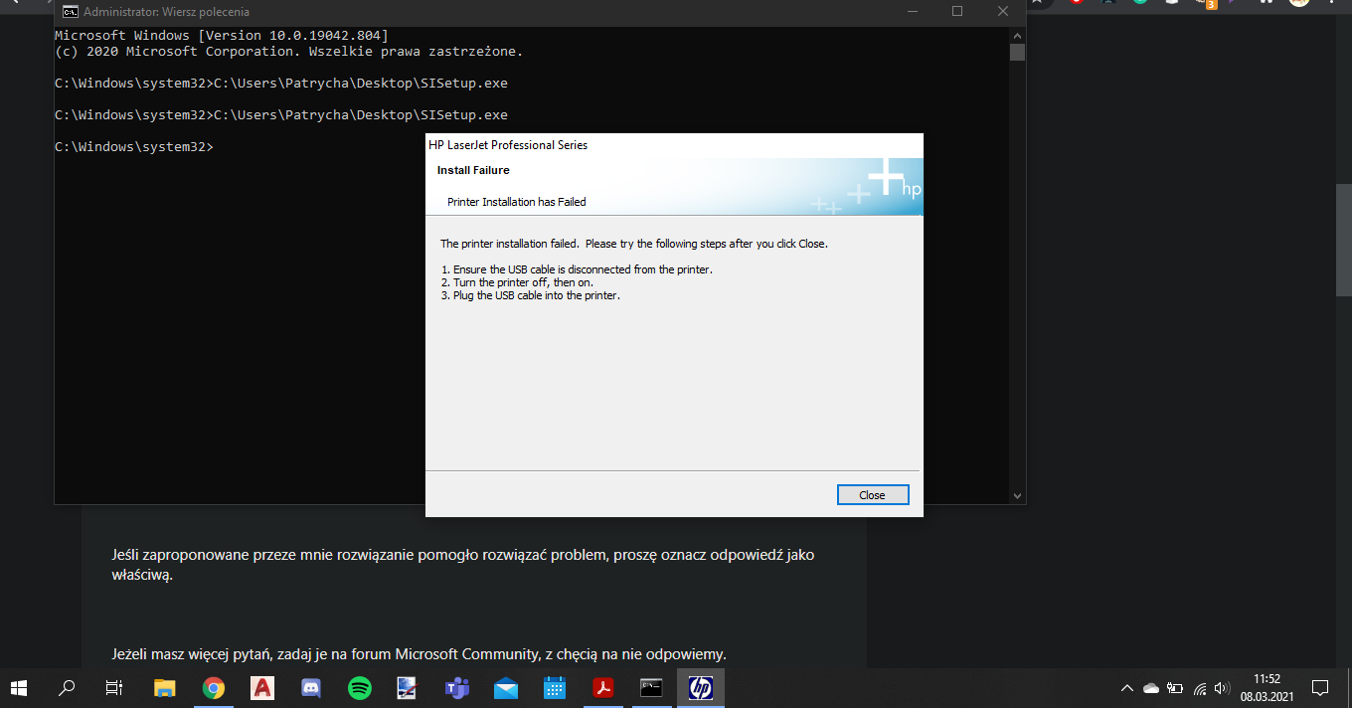
Task: Open the Snipping tool taskbar icon
Action: pos(408,687)
